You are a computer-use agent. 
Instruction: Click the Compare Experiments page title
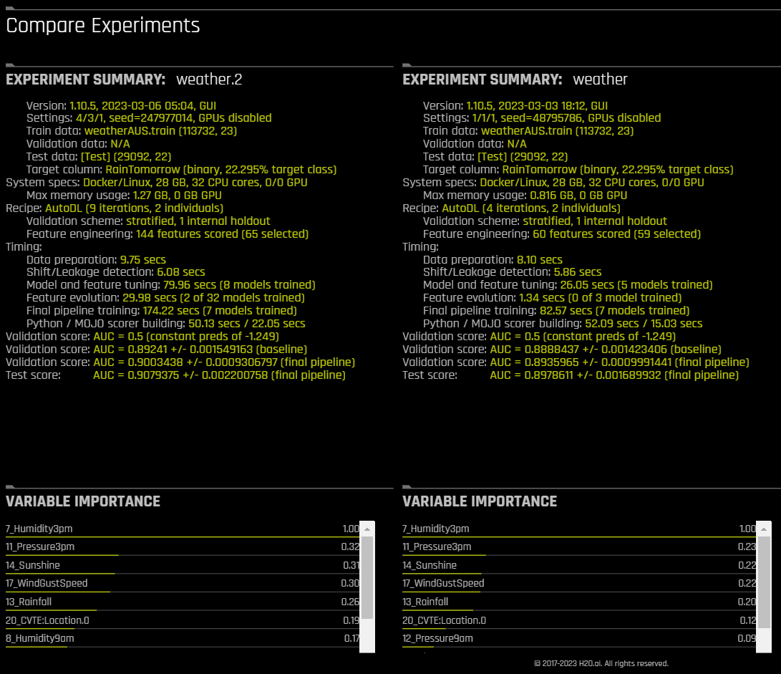pos(102,26)
